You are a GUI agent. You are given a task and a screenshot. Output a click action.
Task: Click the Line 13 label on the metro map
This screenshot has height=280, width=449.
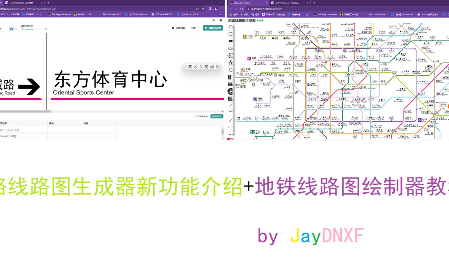click(251, 58)
